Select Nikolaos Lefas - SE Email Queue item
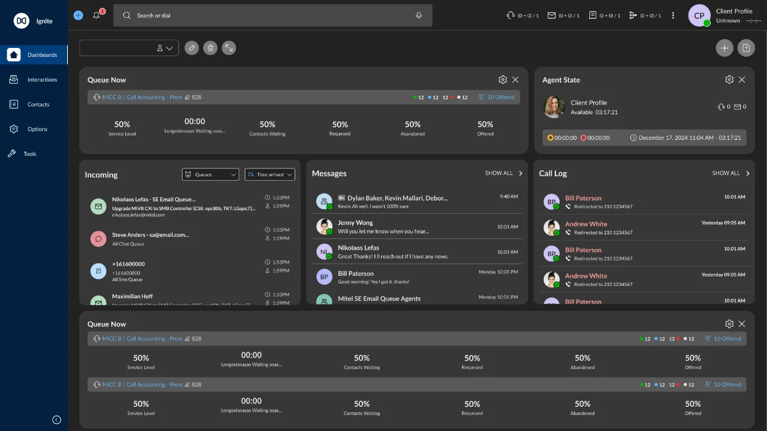Viewport: 767px width, 431px height. [x=190, y=207]
